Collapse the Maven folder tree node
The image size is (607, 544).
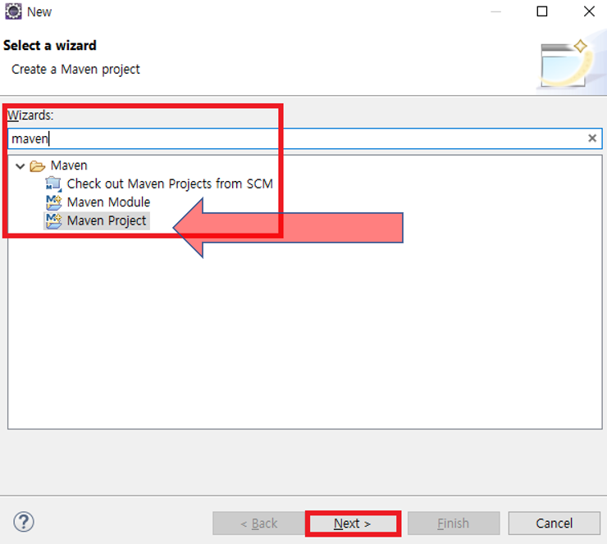pyautogui.click(x=21, y=166)
